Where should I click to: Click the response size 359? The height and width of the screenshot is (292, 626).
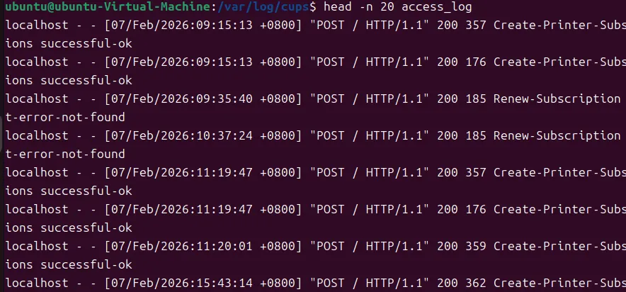[x=475, y=246]
